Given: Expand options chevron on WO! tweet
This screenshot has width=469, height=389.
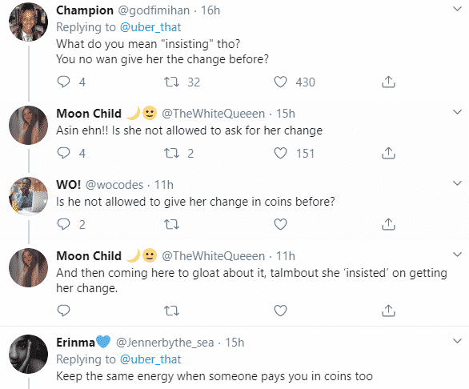Looking at the screenshot, I should 457,183.
